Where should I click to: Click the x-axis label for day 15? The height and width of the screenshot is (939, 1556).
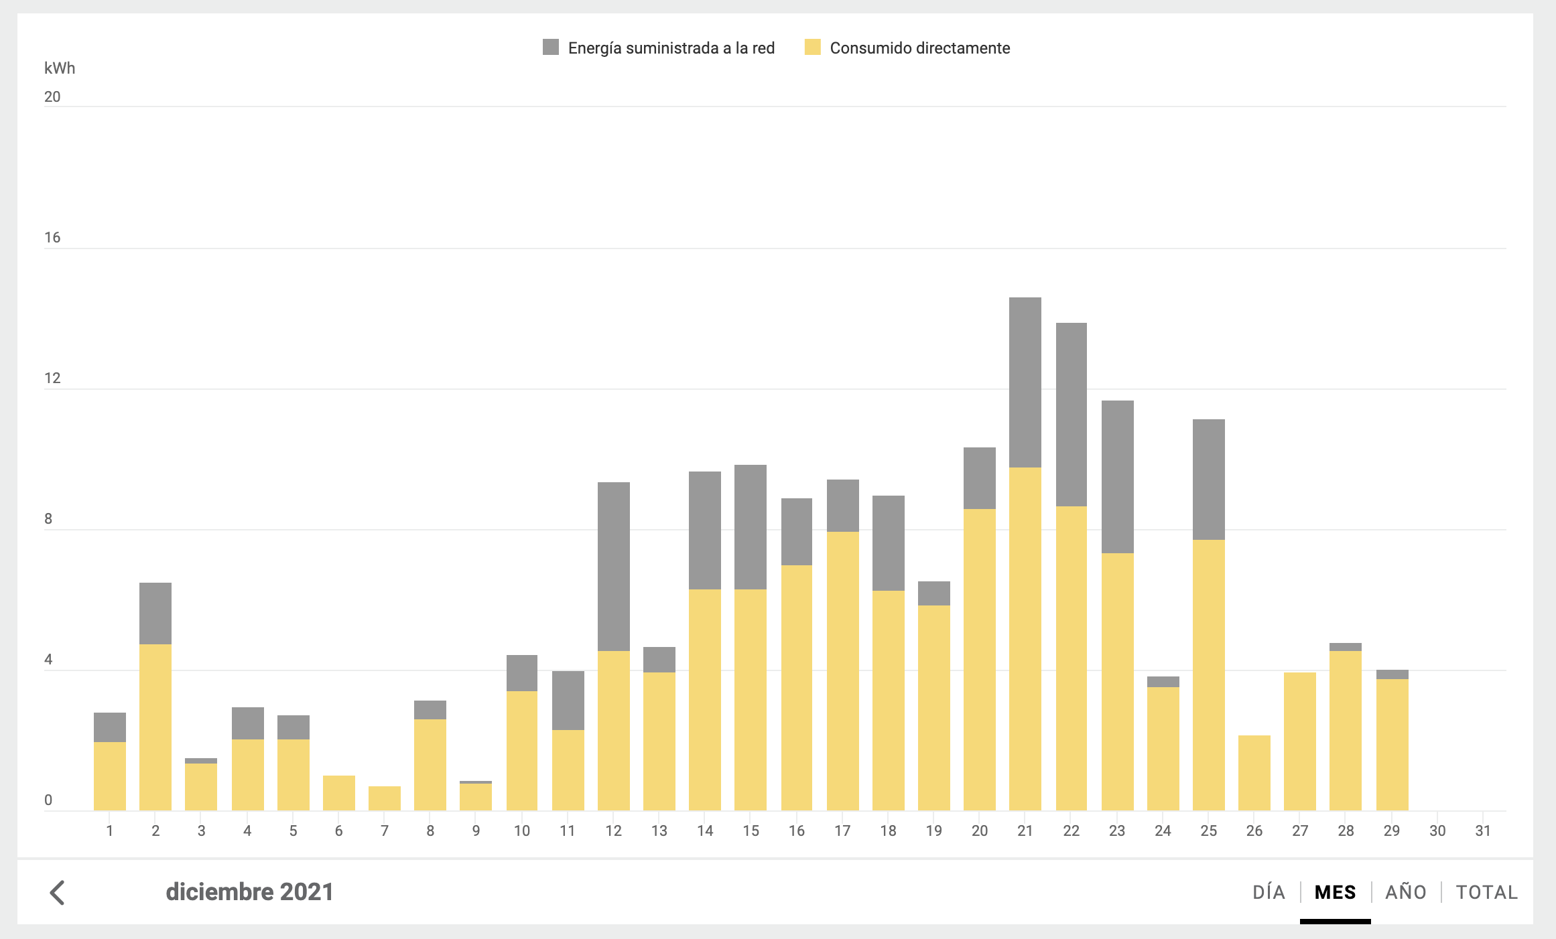751,831
